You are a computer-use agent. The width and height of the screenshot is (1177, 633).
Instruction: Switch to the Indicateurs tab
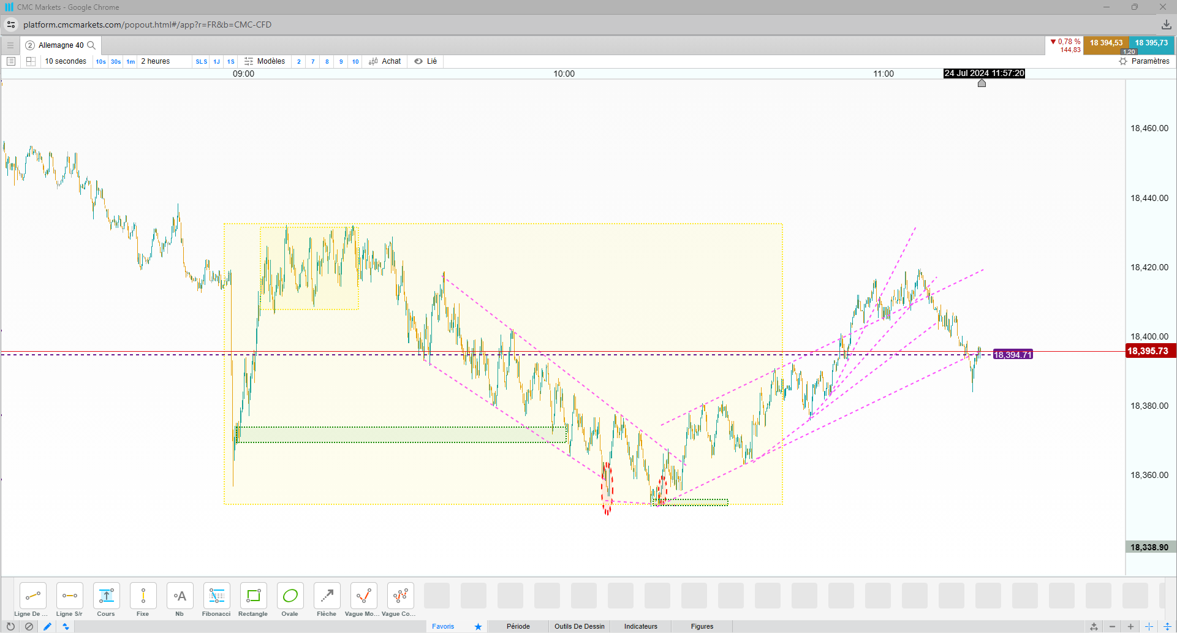(x=641, y=626)
